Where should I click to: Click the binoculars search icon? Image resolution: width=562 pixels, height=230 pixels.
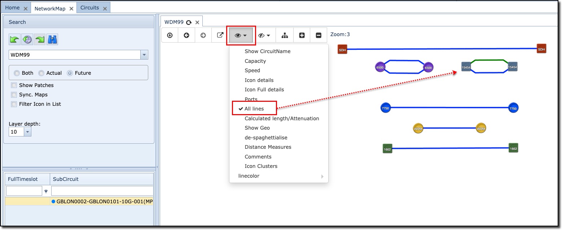point(52,39)
